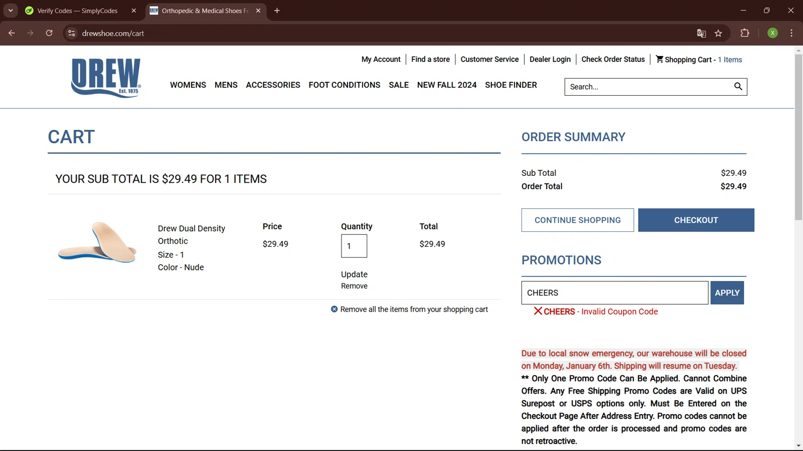Click the translate page icon
803x451 pixels.
(x=701, y=33)
